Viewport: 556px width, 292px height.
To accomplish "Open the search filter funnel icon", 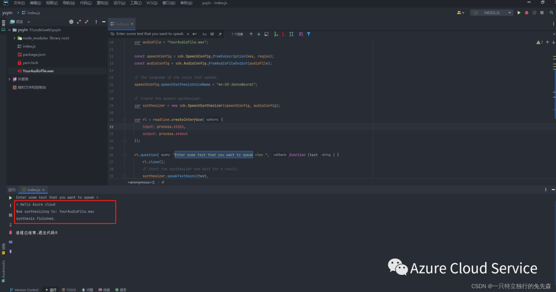I will point(308,34).
